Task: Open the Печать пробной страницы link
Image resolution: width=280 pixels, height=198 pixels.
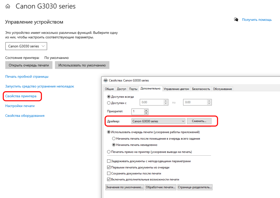Action: 27,76
